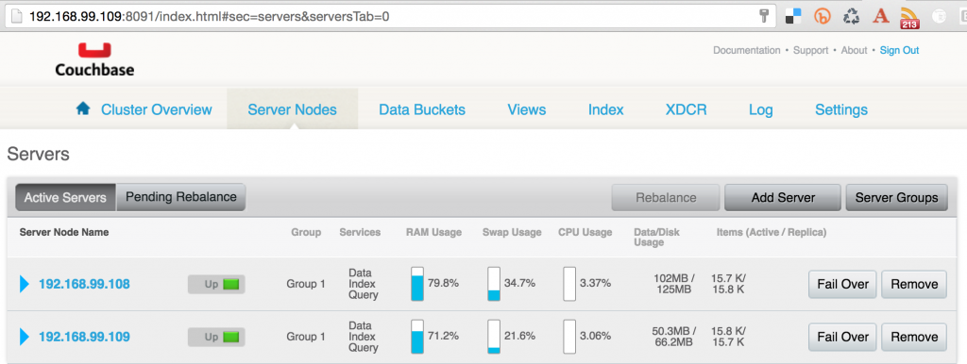Click Data Index Query services for 192.168.99.109
This screenshot has height=364, width=967.
(364, 337)
